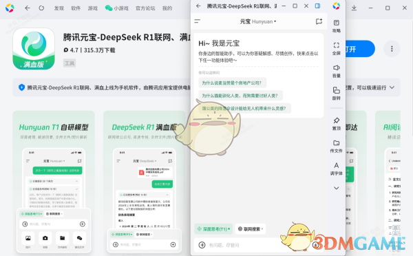The image size is (413, 256).
Task: Click the 应用宝 logo above the sidebar tools
Action: pos(337,6)
